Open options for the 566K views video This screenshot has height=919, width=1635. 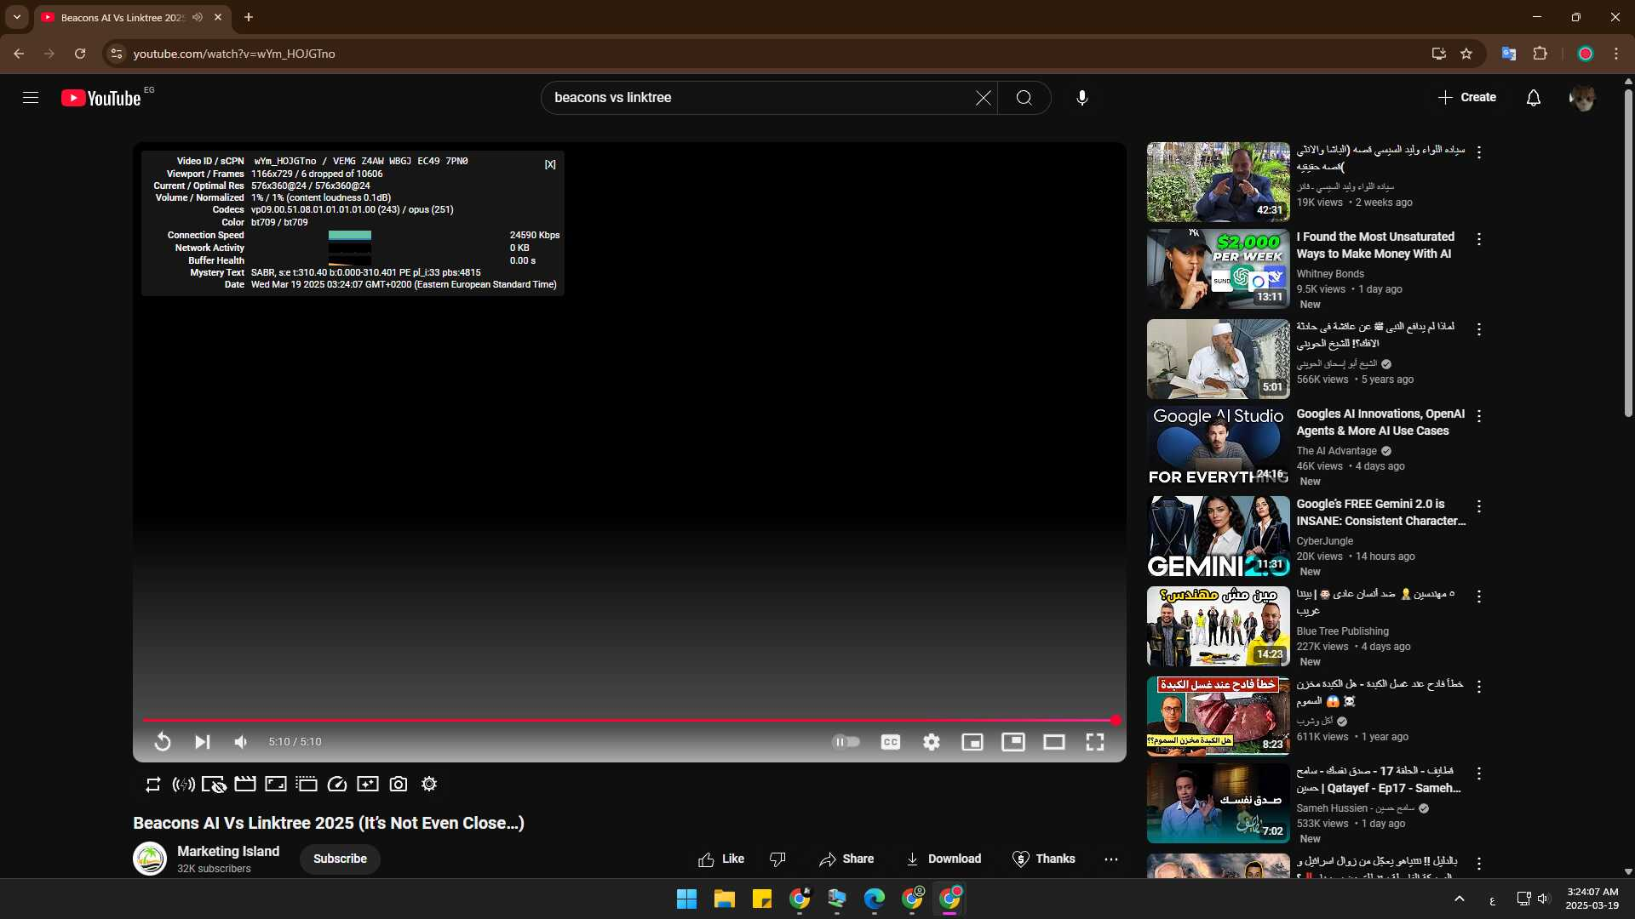click(1479, 329)
